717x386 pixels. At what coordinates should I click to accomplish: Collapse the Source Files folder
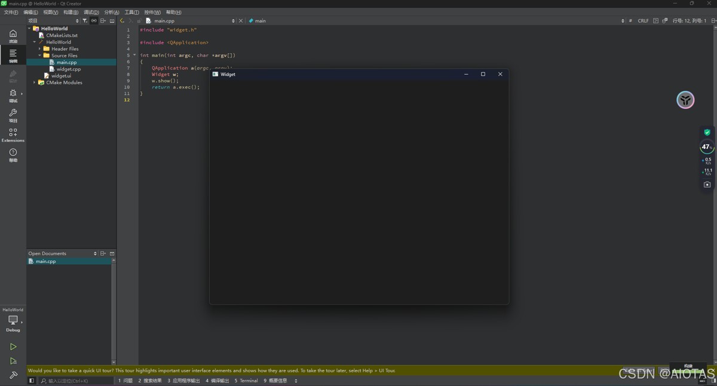coord(40,56)
